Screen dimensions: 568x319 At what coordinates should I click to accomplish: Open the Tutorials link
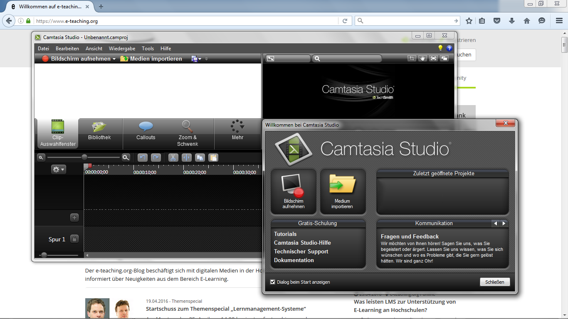pyautogui.click(x=285, y=234)
